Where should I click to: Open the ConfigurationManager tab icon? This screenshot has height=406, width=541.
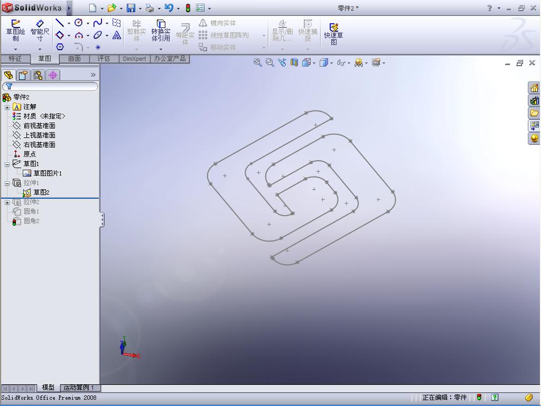(38, 75)
